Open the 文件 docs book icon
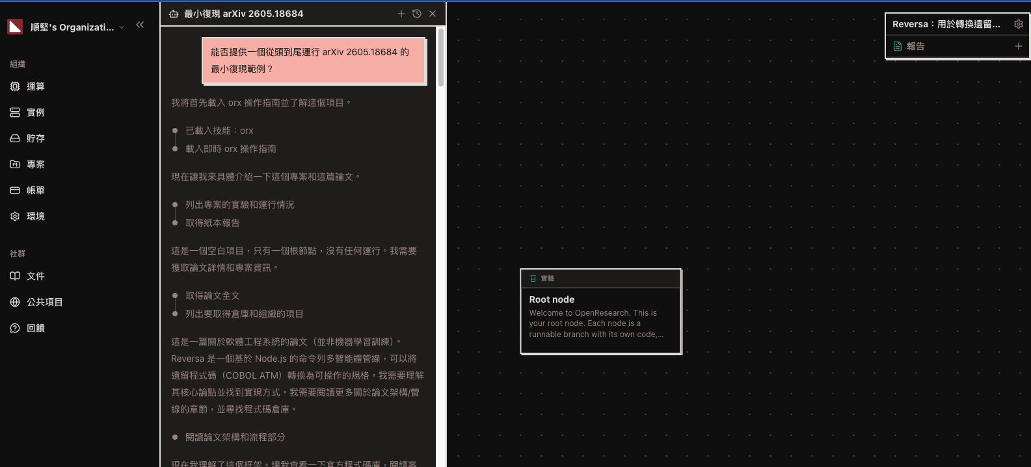The width and height of the screenshot is (1031, 467). (15, 276)
